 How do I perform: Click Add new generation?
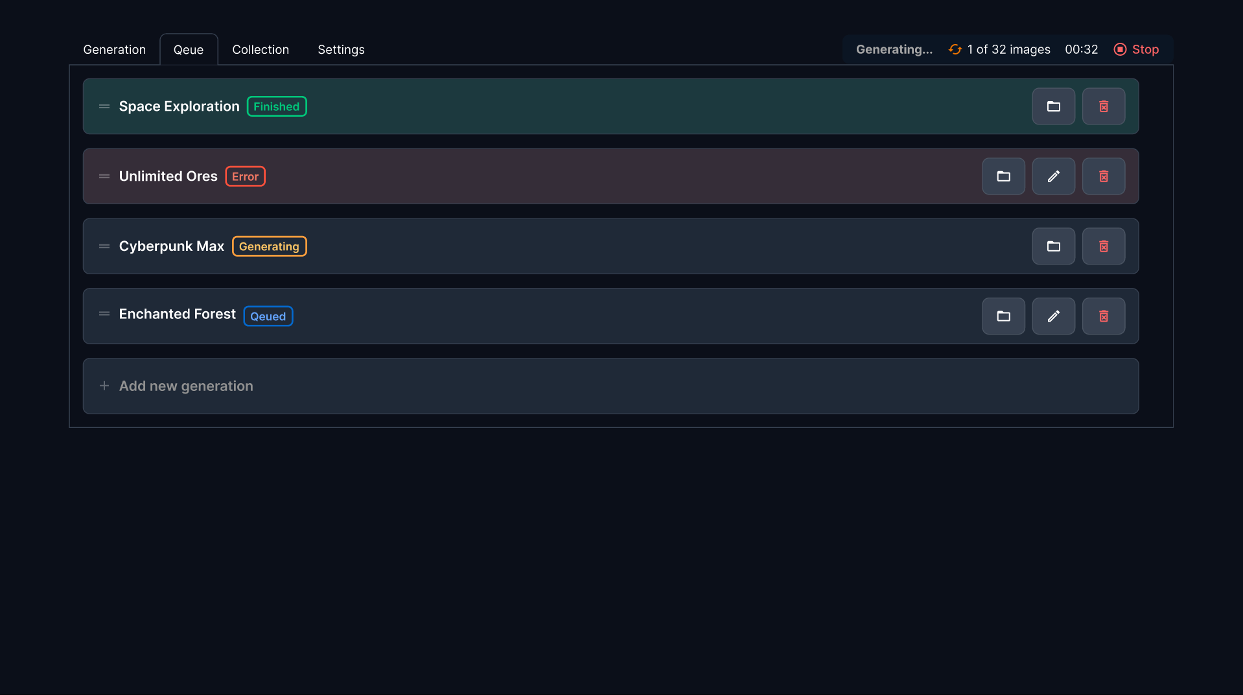click(x=186, y=386)
